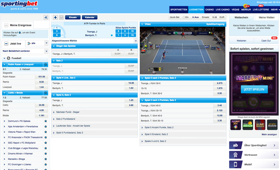Click the Mobil phone icon
Screen dimensions: 280x170
click(235, 164)
